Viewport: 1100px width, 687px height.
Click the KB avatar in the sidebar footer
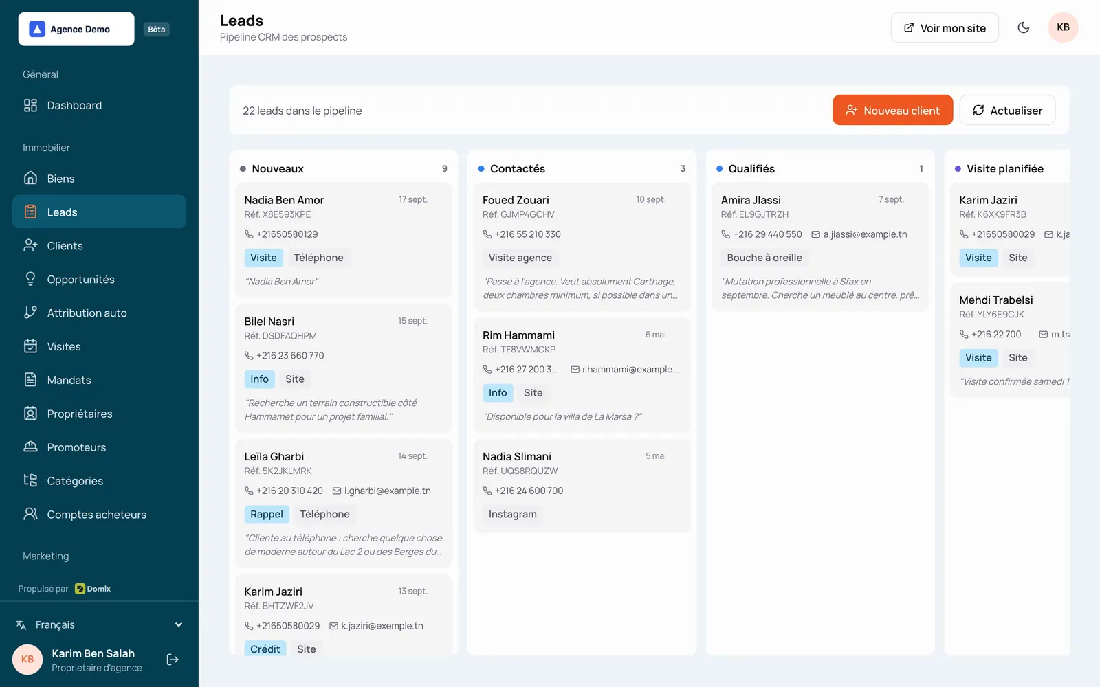pyautogui.click(x=27, y=660)
